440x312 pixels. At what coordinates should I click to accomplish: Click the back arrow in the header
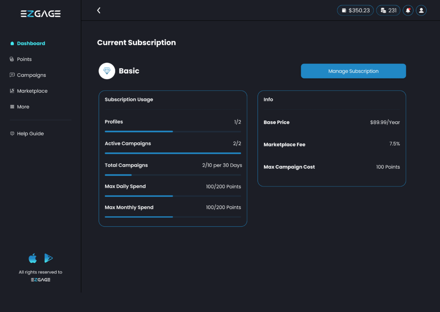tap(99, 10)
